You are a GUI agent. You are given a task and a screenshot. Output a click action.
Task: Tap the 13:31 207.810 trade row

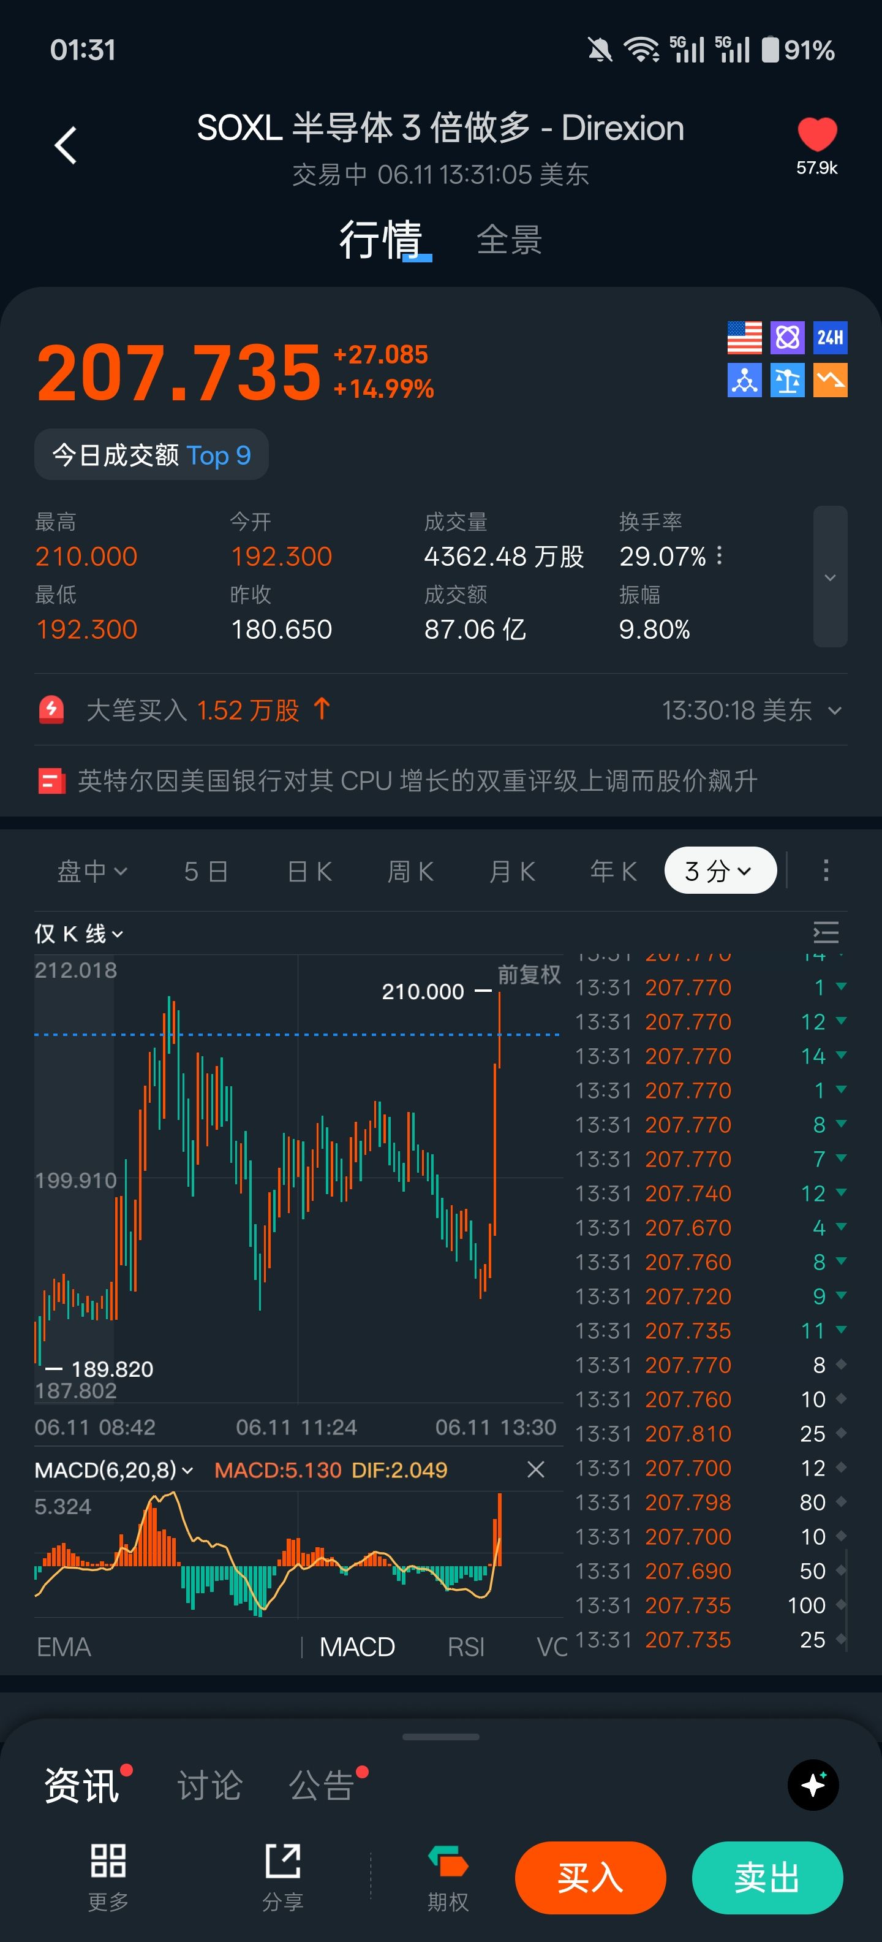point(711,1433)
